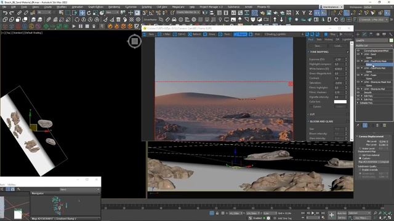Click the Redo arrow icon
This screenshot has width=394, height=221.
12,13
